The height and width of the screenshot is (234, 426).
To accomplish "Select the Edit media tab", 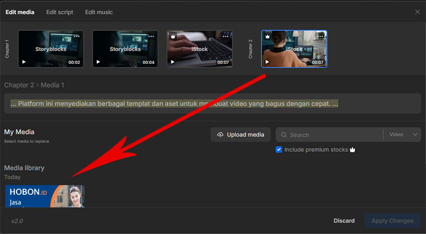I will tap(20, 12).
